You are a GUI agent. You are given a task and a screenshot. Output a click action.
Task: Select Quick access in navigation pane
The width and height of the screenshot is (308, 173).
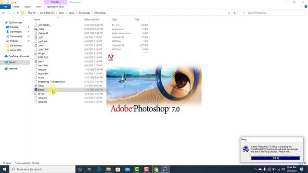tap(15, 23)
